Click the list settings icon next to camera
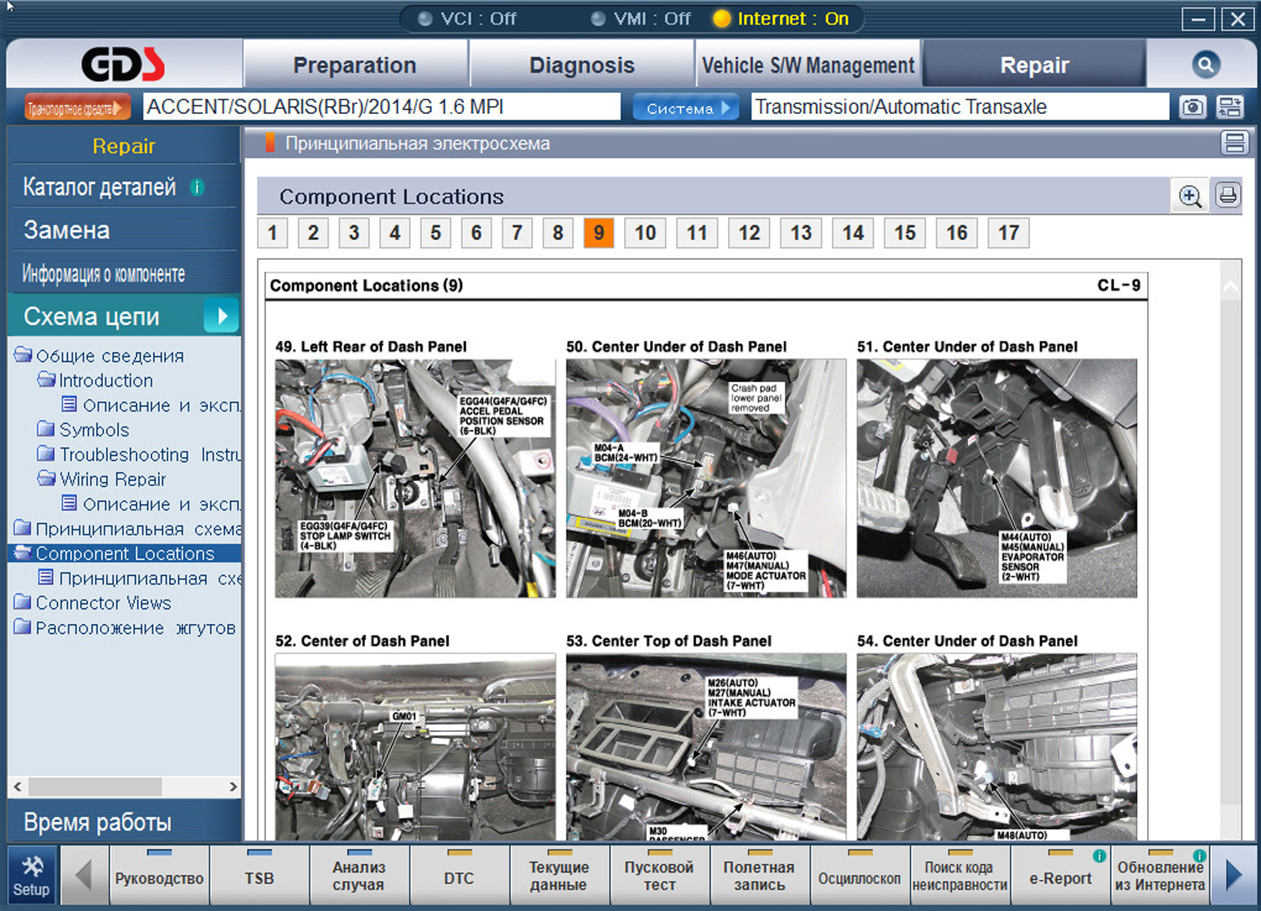 [x=1230, y=107]
